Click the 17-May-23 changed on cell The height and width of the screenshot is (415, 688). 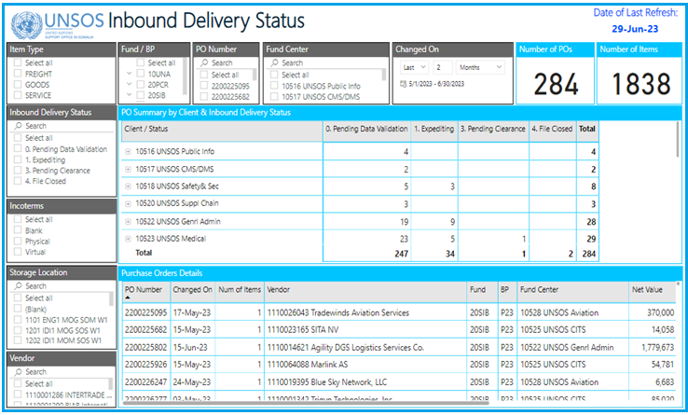click(x=192, y=312)
